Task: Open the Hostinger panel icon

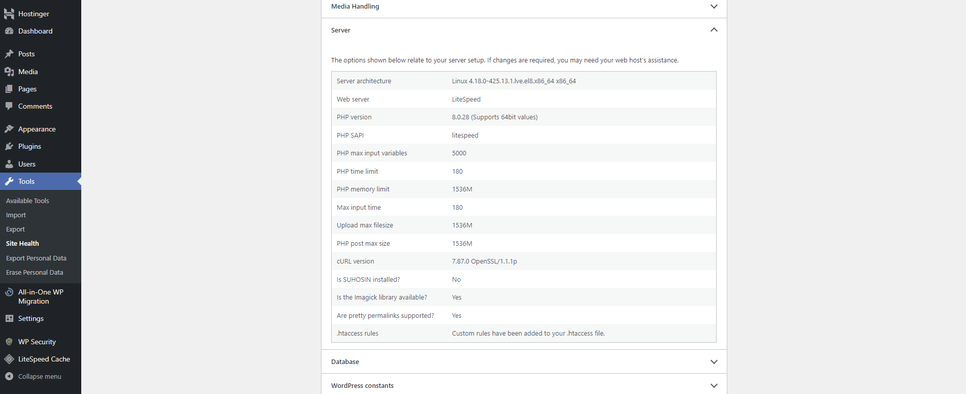Action: coord(9,14)
